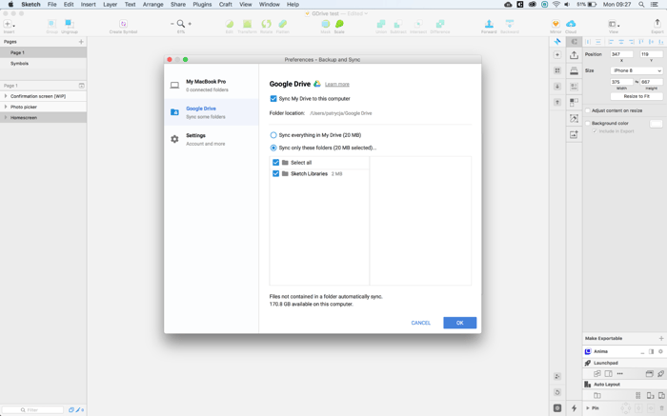Open the Arrange menu in menu bar

tap(152, 5)
